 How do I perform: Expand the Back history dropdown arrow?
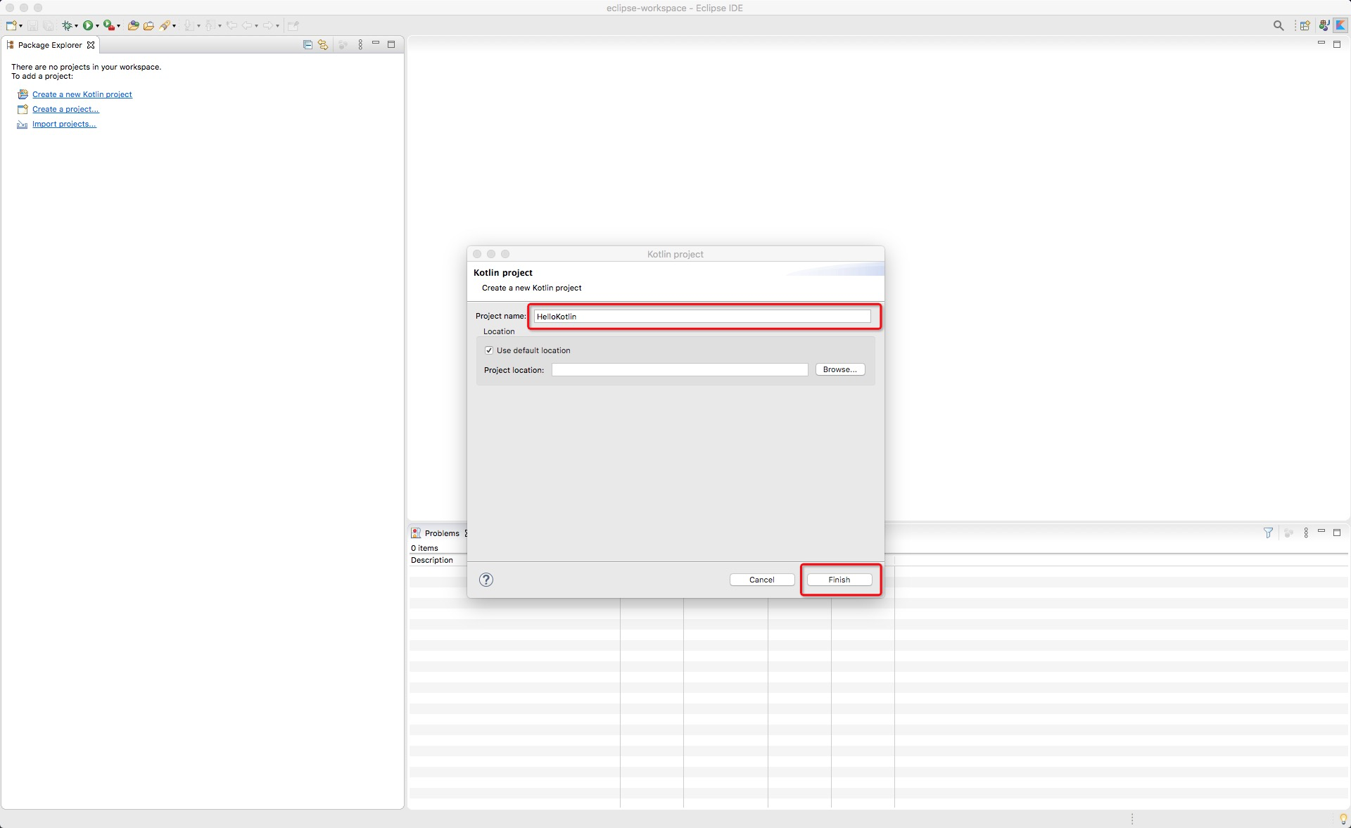[256, 26]
